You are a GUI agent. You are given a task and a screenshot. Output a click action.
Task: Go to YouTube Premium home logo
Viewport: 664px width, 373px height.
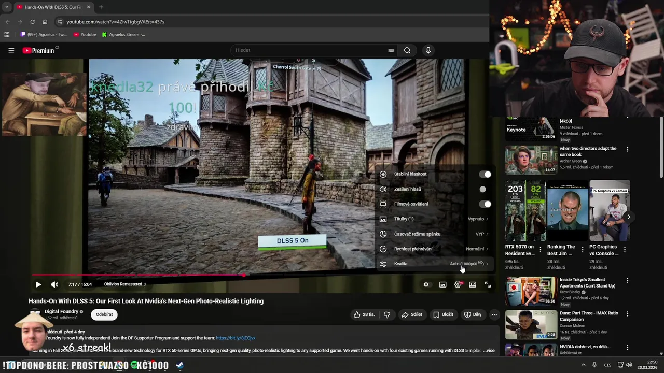click(39, 50)
